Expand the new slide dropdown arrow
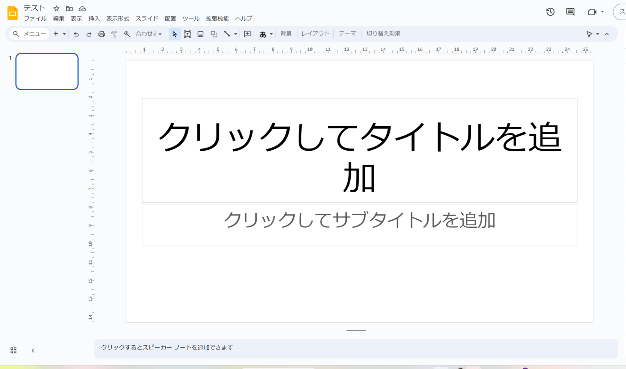626x369 pixels. [64, 34]
